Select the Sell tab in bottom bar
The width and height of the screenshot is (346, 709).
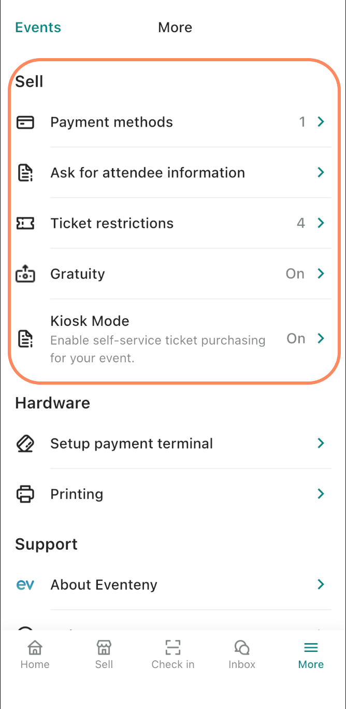pos(104,655)
